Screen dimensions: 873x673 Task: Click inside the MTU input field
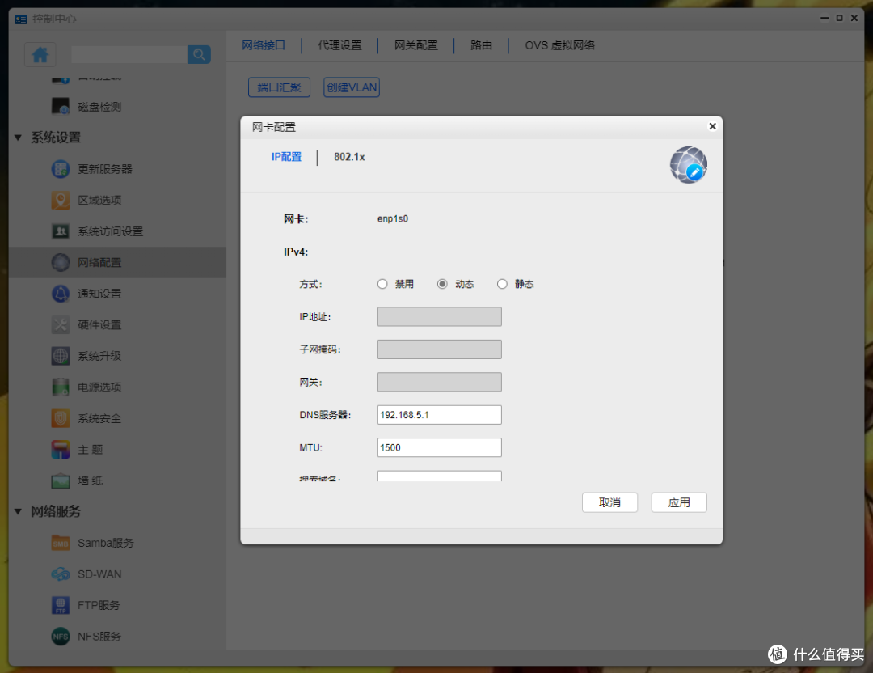pyautogui.click(x=439, y=447)
